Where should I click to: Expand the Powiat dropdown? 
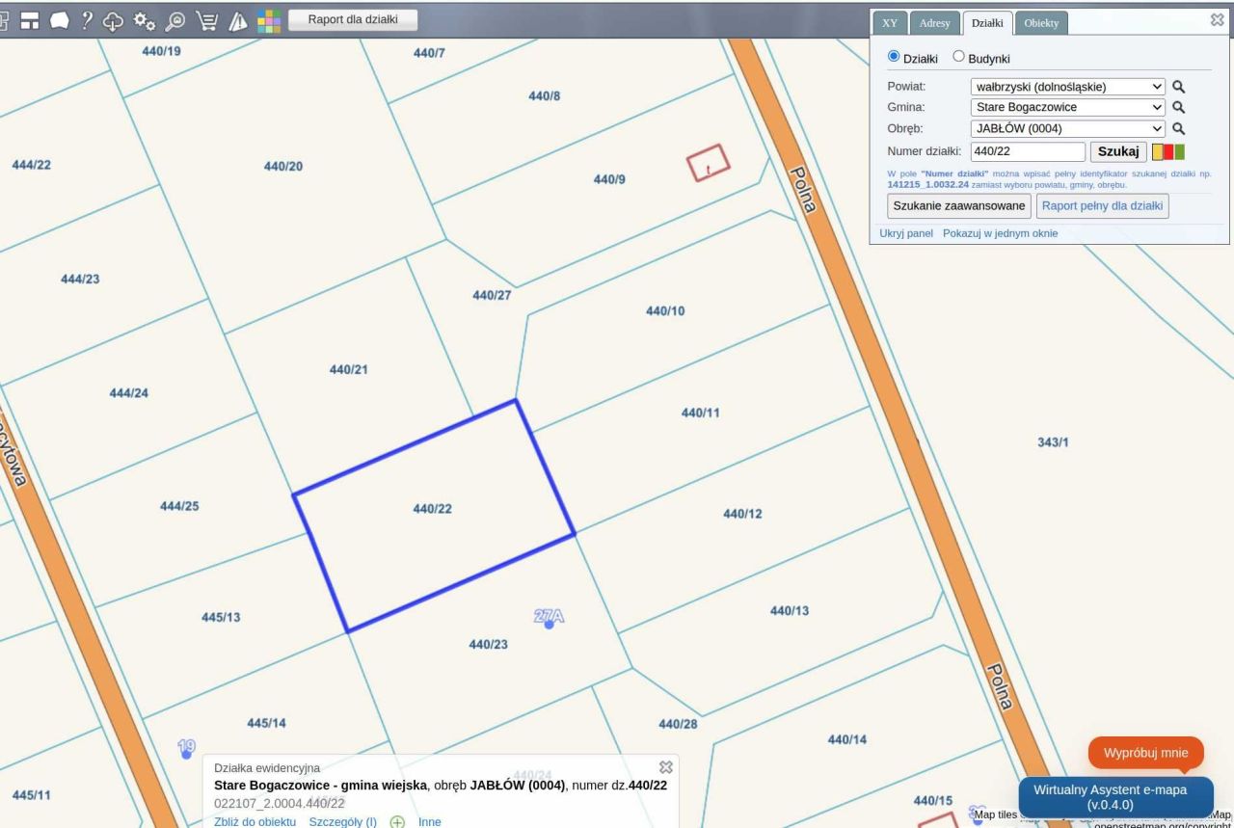coord(1069,87)
